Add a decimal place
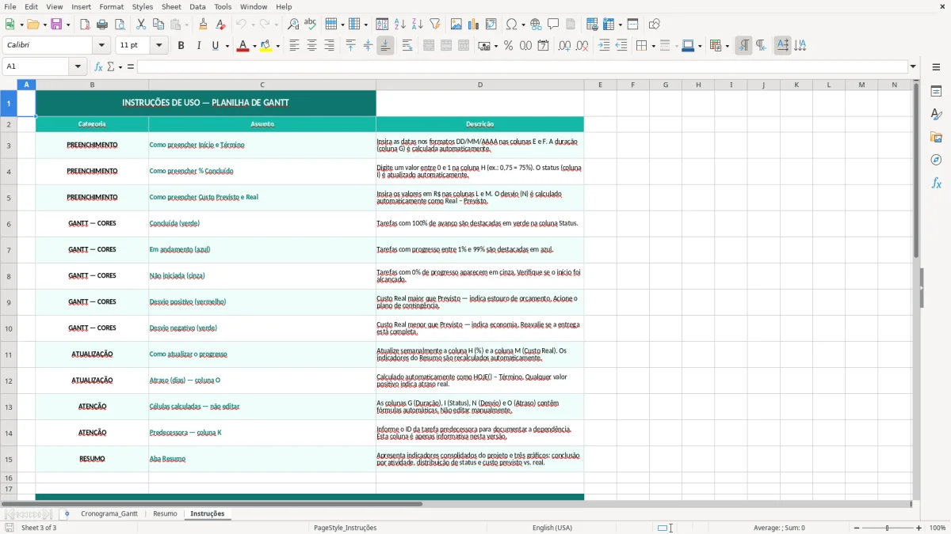Image resolution: width=951 pixels, height=534 pixels. coord(564,46)
